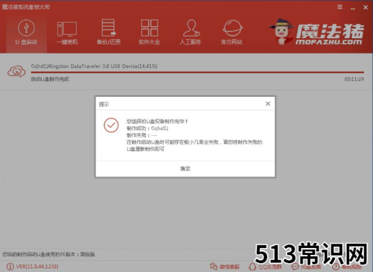373x272 pixels.
Task: Open QQ交流群 link
Action: pos(265,267)
